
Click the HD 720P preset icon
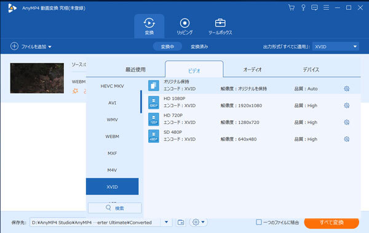tap(153, 119)
